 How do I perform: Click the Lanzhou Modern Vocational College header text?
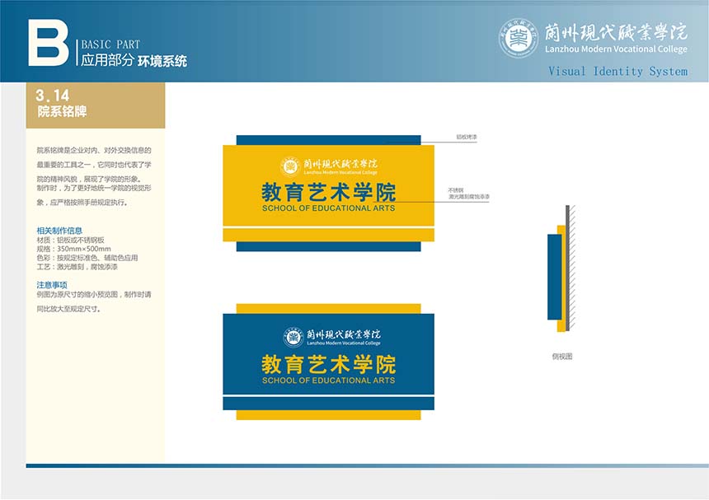[x=616, y=49]
